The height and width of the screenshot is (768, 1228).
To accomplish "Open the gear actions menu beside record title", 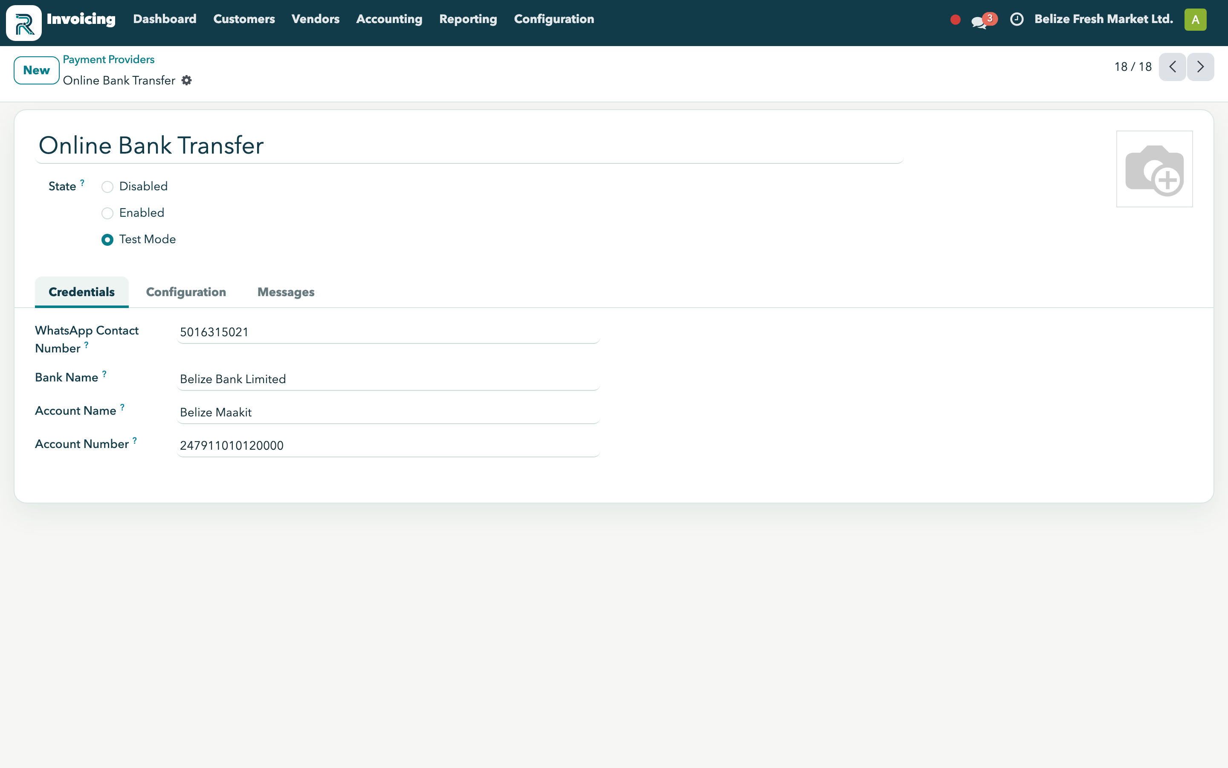I will pyautogui.click(x=187, y=80).
